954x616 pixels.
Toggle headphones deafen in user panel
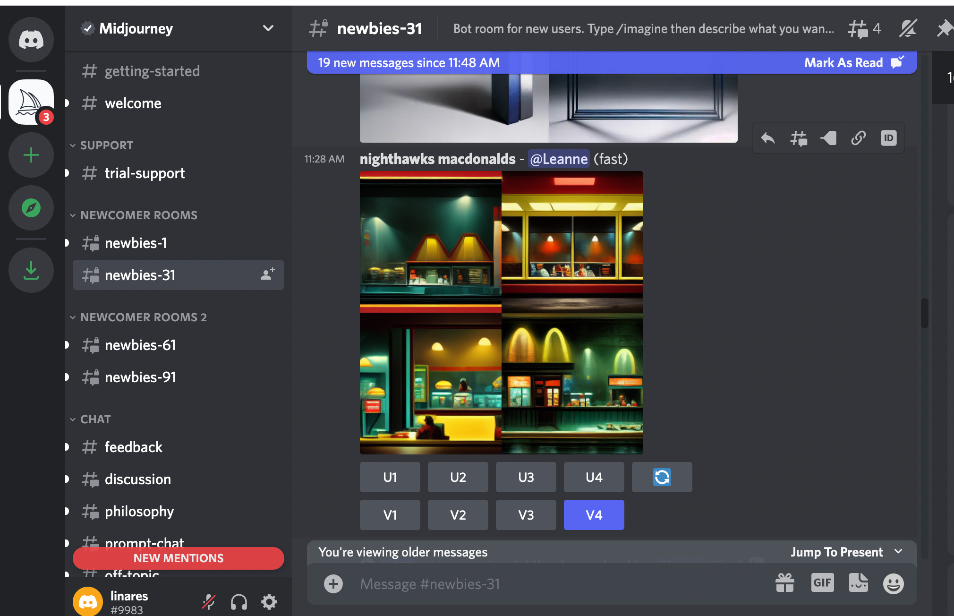tap(239, 602)
